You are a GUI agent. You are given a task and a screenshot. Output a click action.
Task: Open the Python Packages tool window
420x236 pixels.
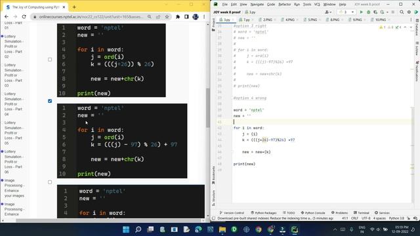click(264, 212)
